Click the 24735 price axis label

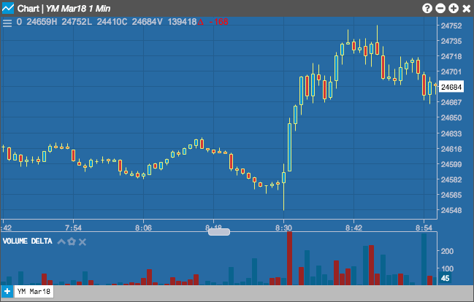[x=451, y=41]
